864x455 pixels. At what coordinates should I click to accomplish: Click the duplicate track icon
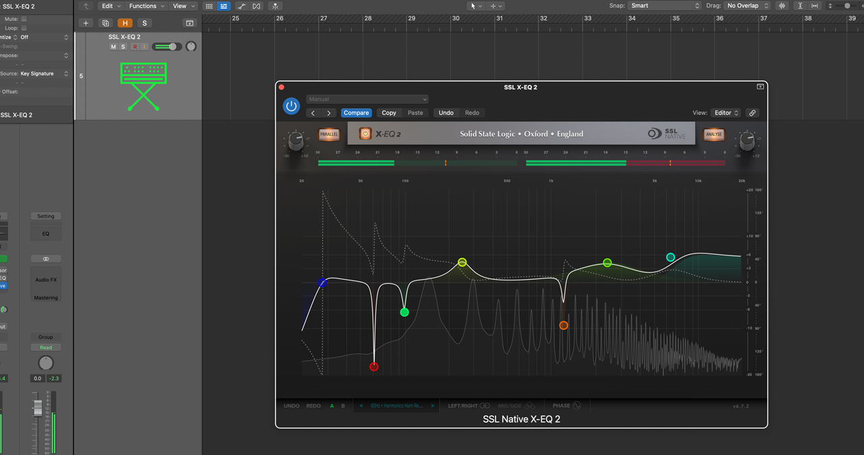coord(105,23)
